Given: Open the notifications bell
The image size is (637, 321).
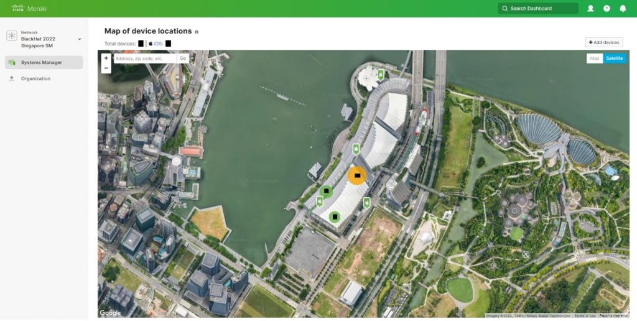Looking at the screenshot, I should pos(623,9).
